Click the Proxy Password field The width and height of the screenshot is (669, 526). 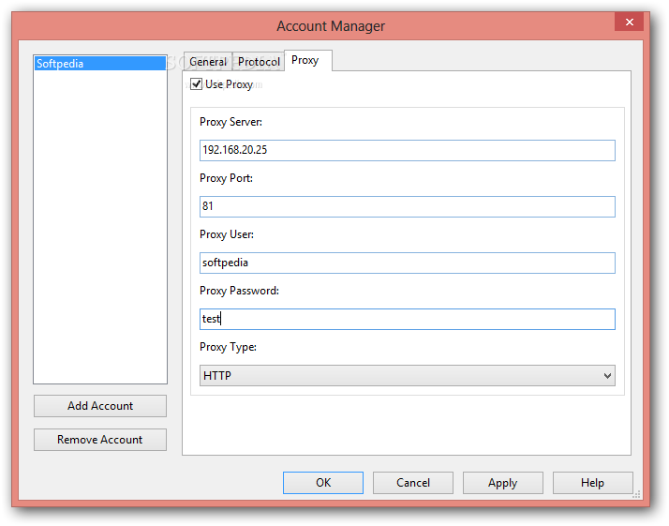click(x=407, y=320)
